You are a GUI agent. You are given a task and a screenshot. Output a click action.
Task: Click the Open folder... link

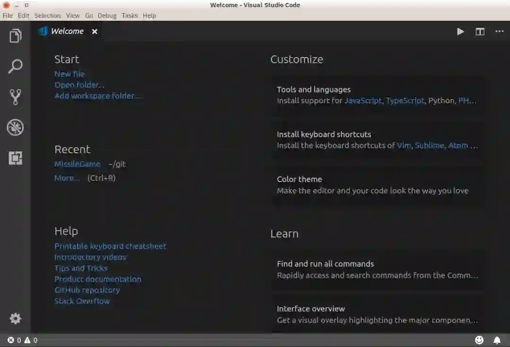(x=79, y=85)
